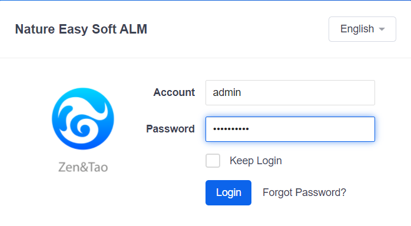
Task: Focus the Password input field
Action: [x=290, y=129]
